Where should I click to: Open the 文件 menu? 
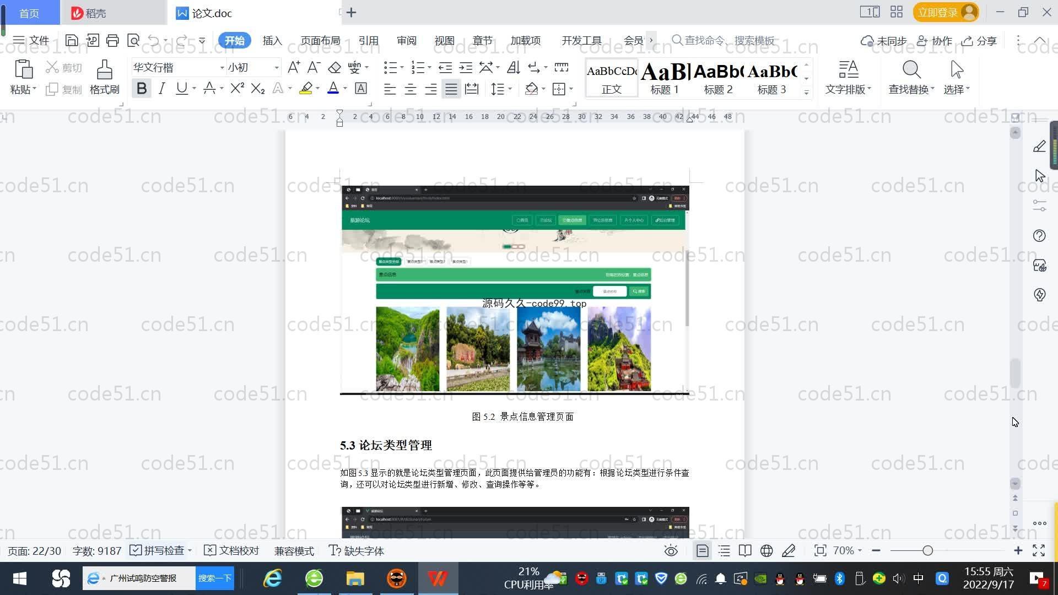31,40
